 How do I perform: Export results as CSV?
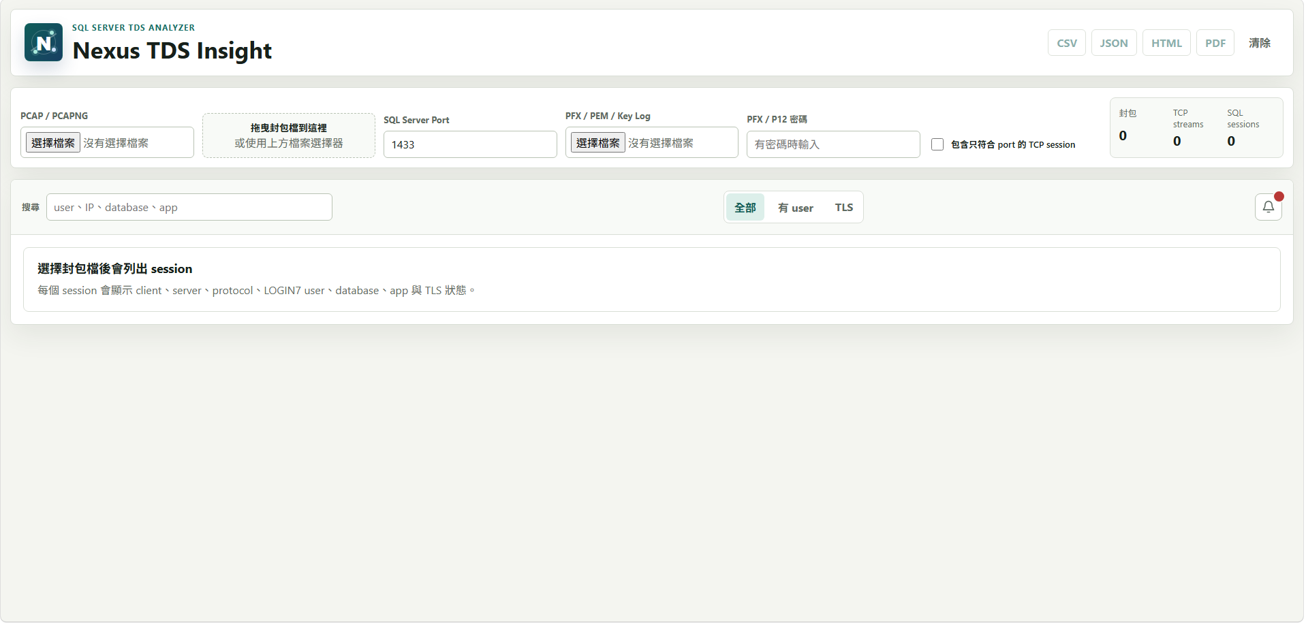(1066, 43)
